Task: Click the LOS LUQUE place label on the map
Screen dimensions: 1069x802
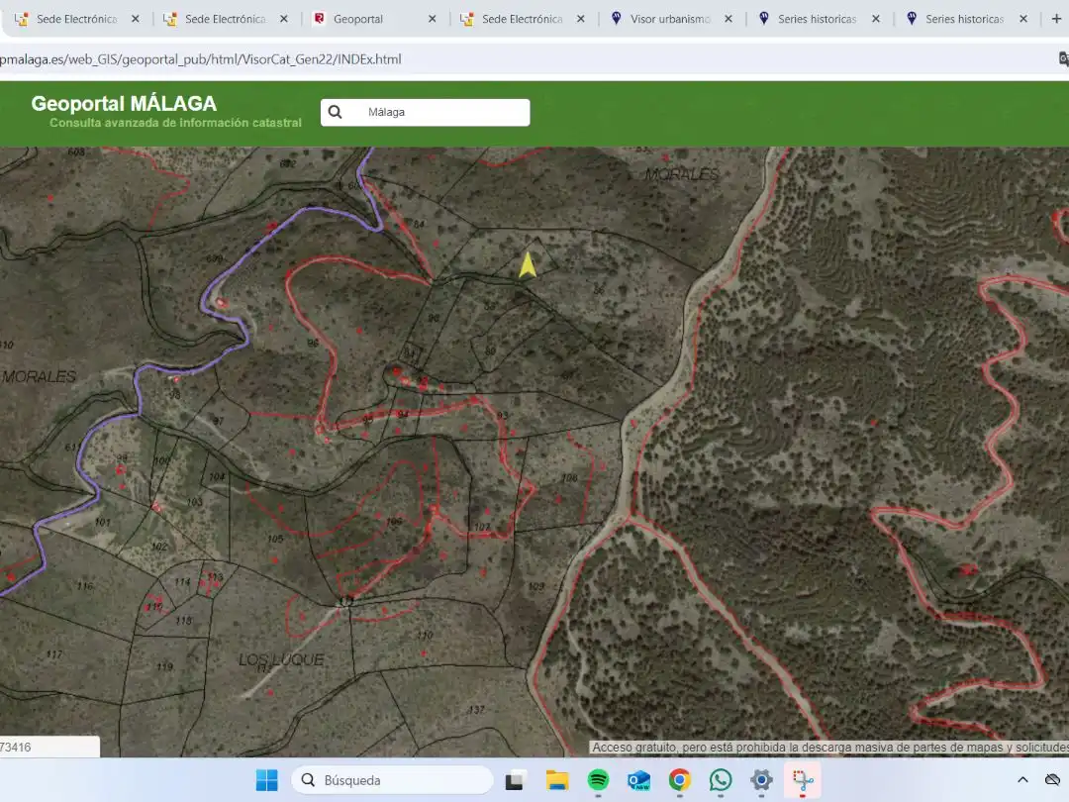Action: (x=281, y=659)
